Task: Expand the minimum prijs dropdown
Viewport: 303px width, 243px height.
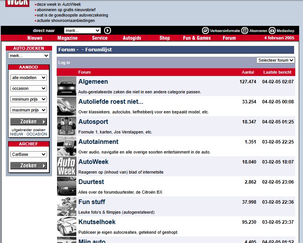Action: pos(29,99)
